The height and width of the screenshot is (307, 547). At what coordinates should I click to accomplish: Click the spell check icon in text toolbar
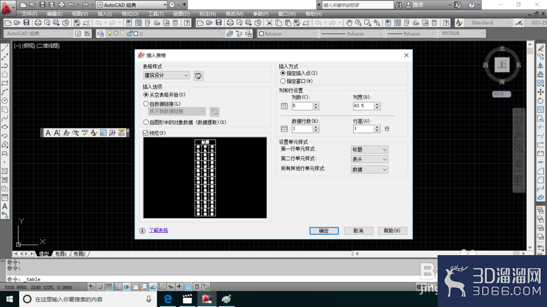click(x=85, y=133)
